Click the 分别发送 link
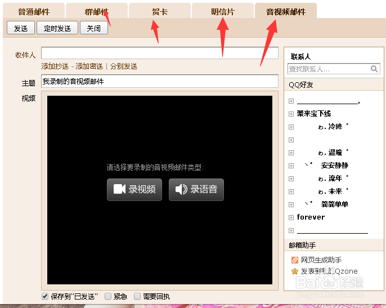 (x=124, y=66)
